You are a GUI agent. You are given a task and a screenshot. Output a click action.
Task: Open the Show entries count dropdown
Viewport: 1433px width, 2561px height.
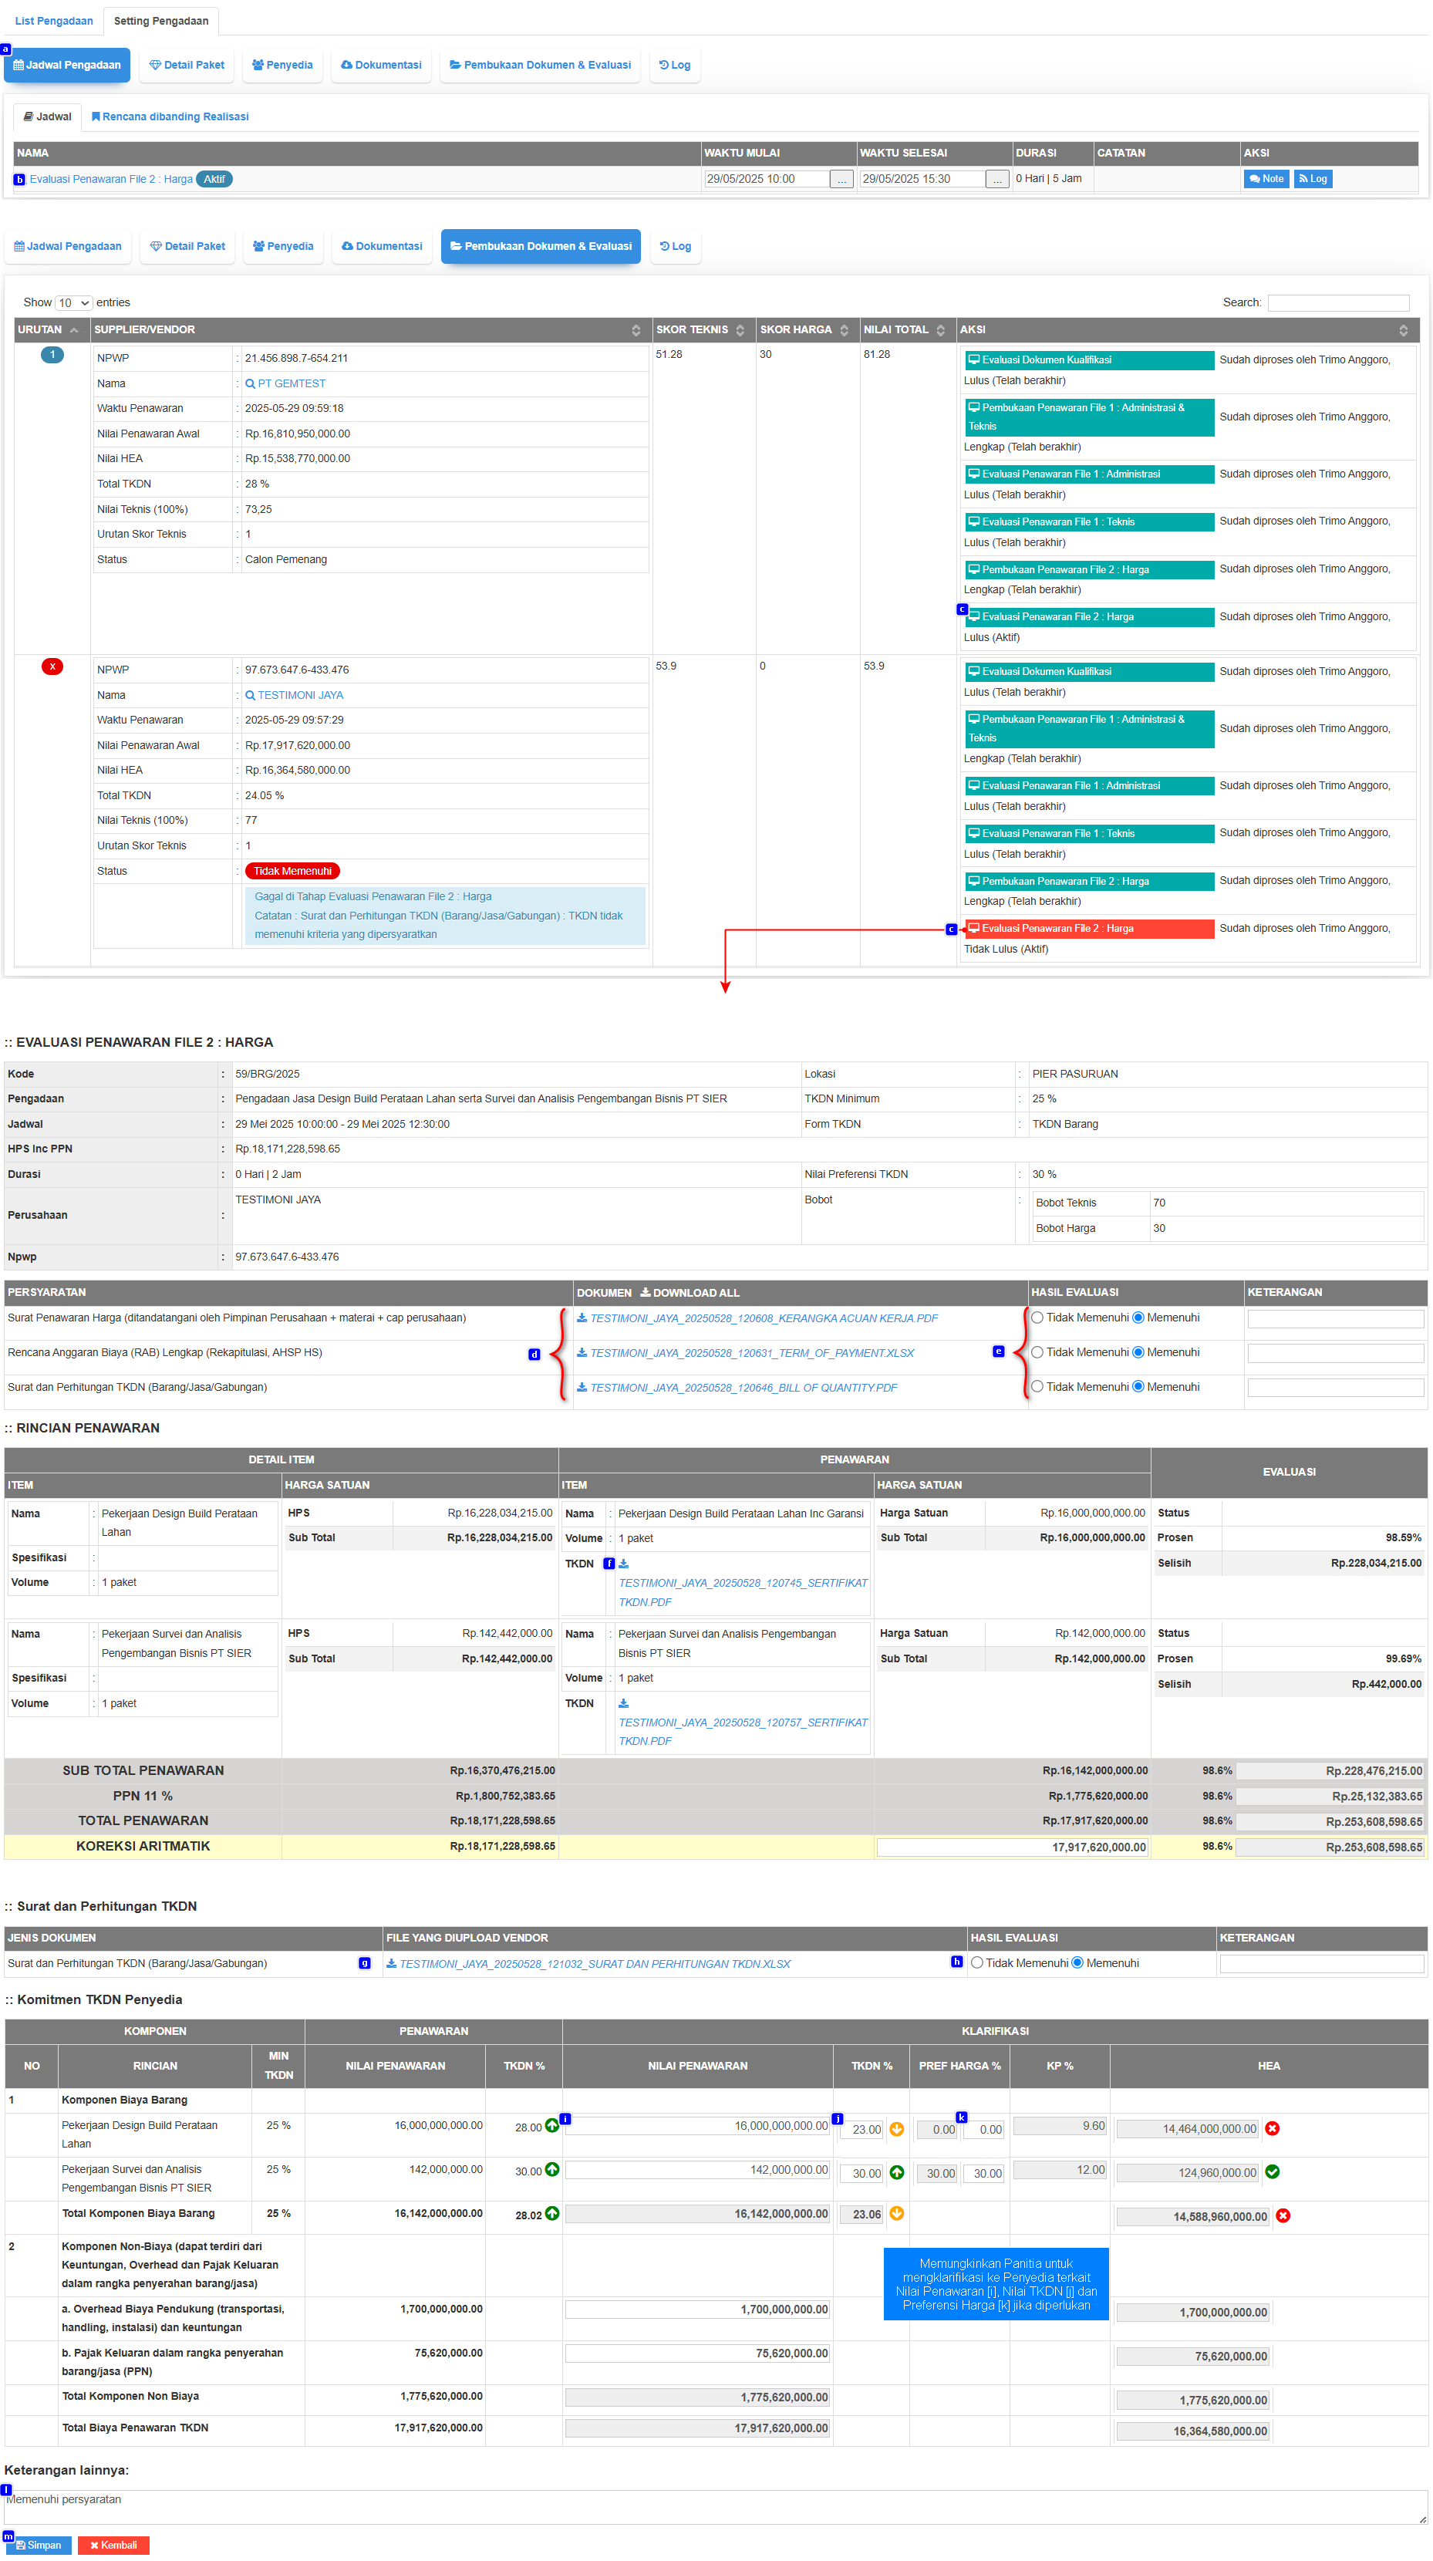pyautogui.click(x=73, y=303)
